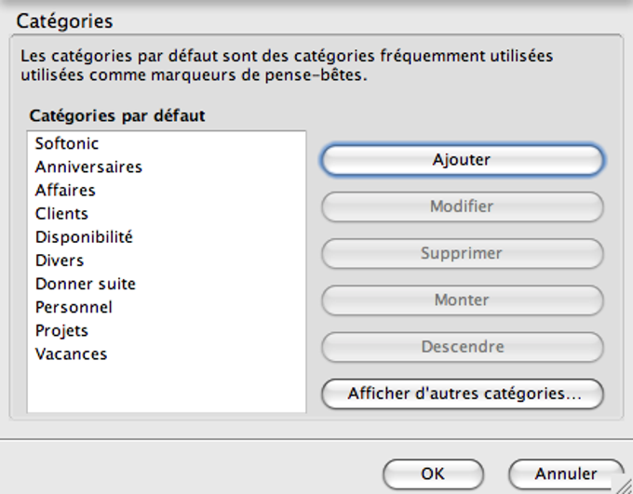Screen dimensions: 633x494
Task: Select the Vacances category
Action: pos(71,354)
